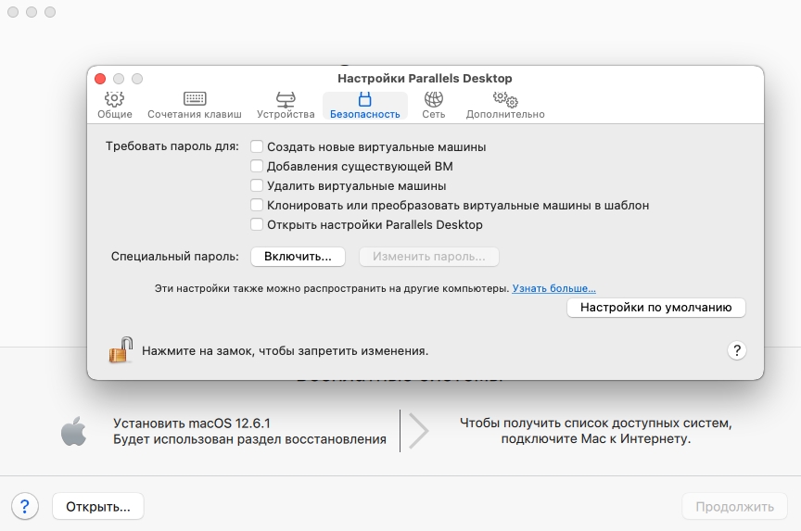Tick Клонировать или преобразовать виртуальные машины checkbox
The height and width of the screenshot is (531, 801).
coord(257,205)
